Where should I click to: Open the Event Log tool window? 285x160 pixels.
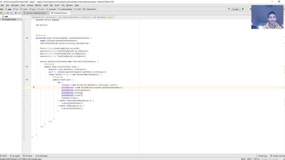coord(261,156)
